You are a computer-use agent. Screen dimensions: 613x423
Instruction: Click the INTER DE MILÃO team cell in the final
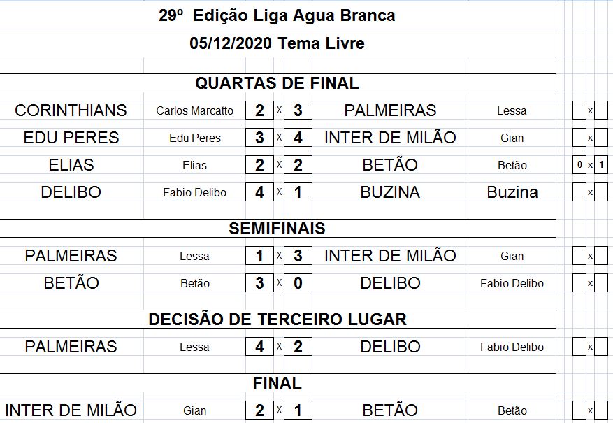click(x=71, y=410)
